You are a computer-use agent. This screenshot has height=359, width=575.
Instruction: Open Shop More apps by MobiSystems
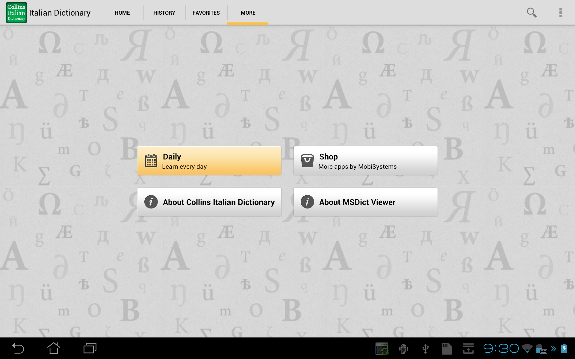point(366,161)
